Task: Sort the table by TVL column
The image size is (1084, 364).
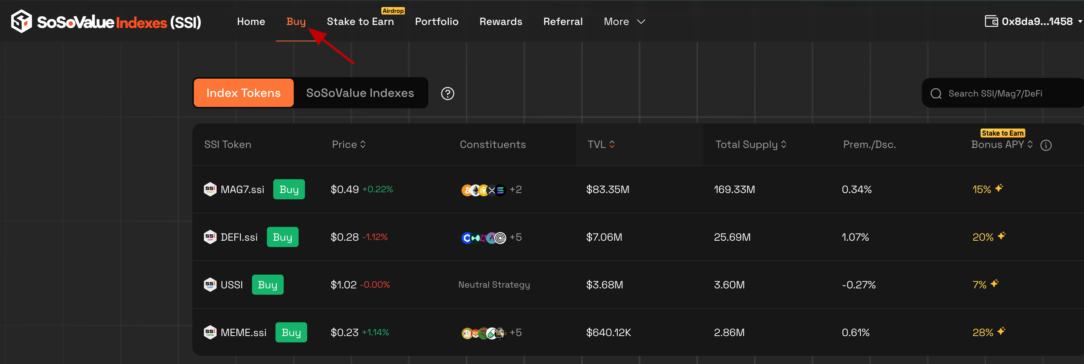Action: [601, 145]
